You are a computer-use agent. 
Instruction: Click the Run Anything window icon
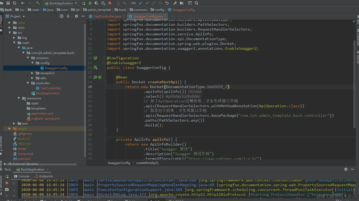click(190, 3)
